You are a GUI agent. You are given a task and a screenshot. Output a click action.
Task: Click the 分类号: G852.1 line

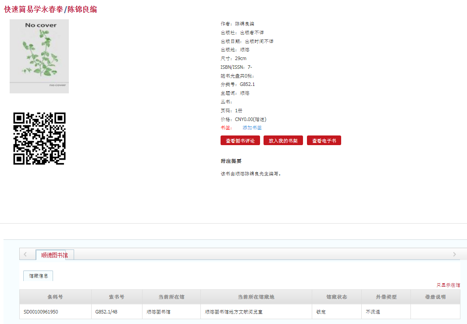(x=238, y=84)
